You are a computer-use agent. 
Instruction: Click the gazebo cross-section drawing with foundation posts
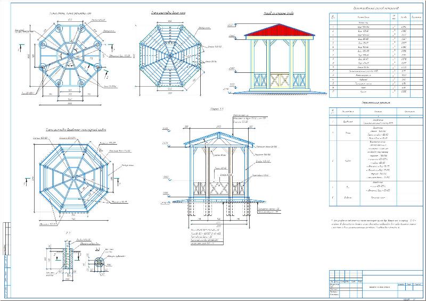pyautogui.click(x=219, y=174)
